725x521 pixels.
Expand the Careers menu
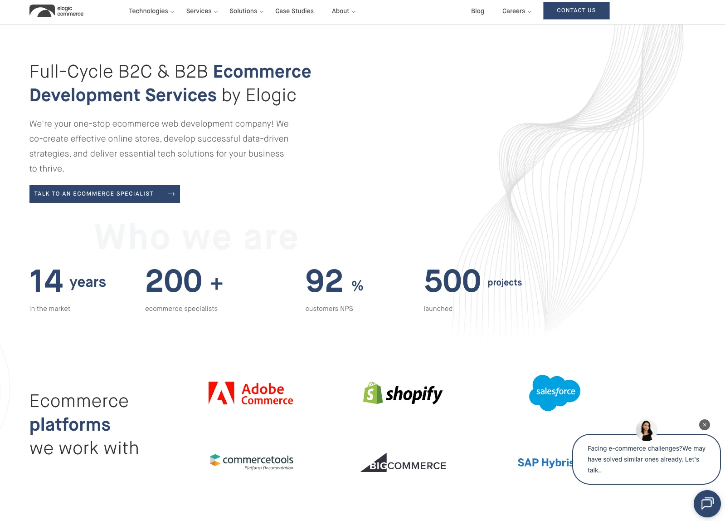pyautogui.click(x=516, y=11)
